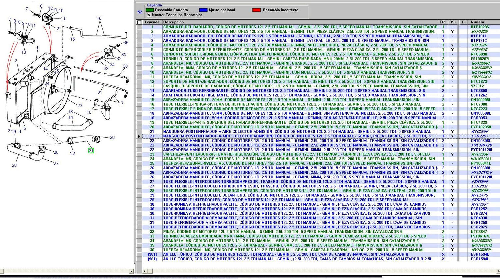Select the CAPERUZA-VENTILADOR description row
Screen dimensions: 500x279
296,154
